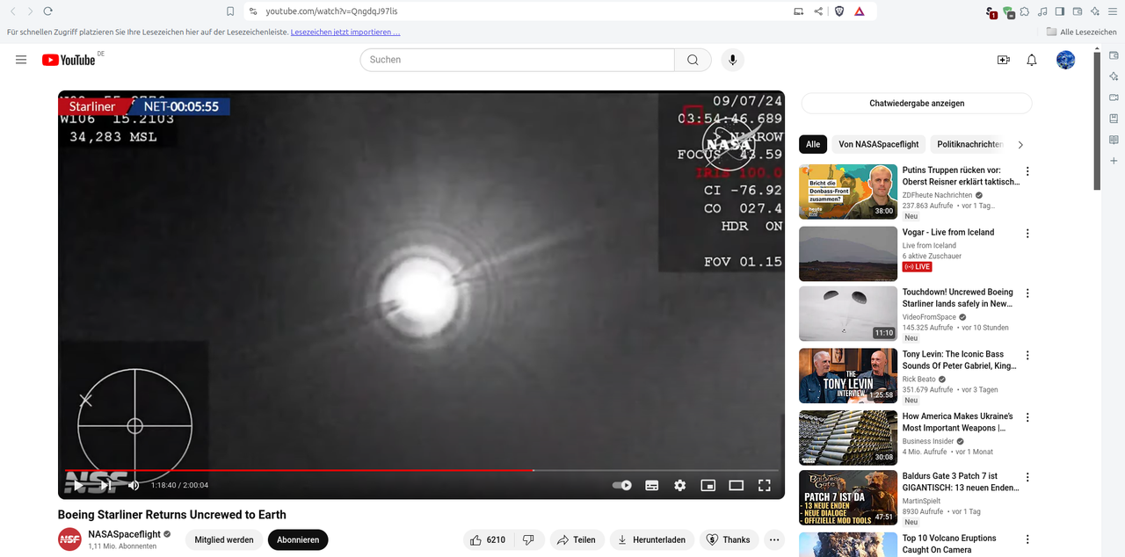Click Herunterladen download button
Viewport: 1125px width, 557px height.
click(x=653, y=539)
